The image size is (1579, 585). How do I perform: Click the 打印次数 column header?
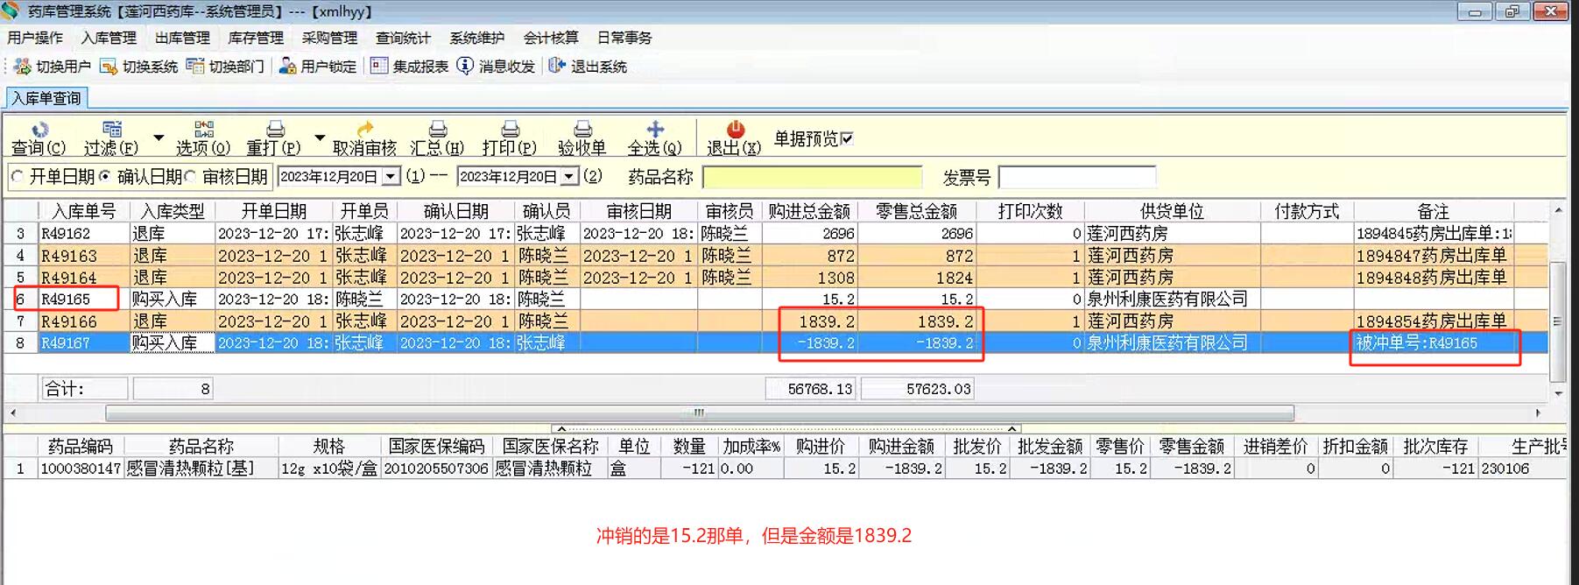(x=1030, y=211)
